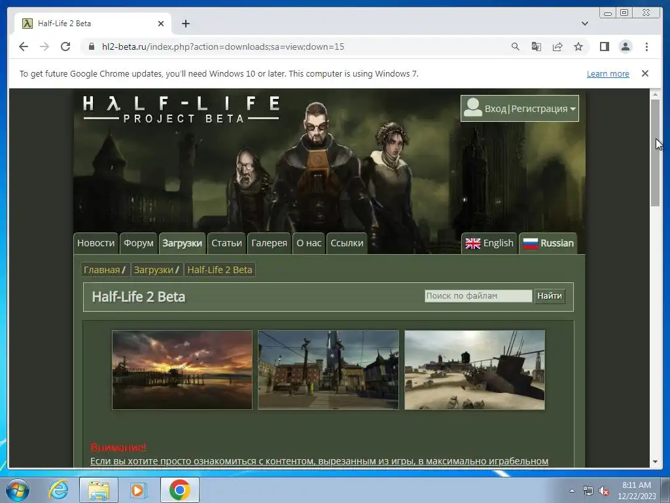Click the Half-Life 2 Beta breadcrumb

coord(220,270)
